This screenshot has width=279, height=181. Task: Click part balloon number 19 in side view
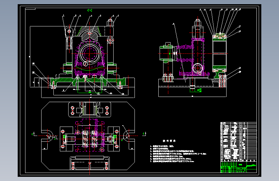pyautogui.click(x=240, y=68)
